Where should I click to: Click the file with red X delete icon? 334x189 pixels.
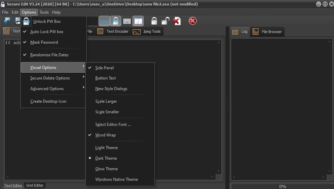[x=177, y=21]
